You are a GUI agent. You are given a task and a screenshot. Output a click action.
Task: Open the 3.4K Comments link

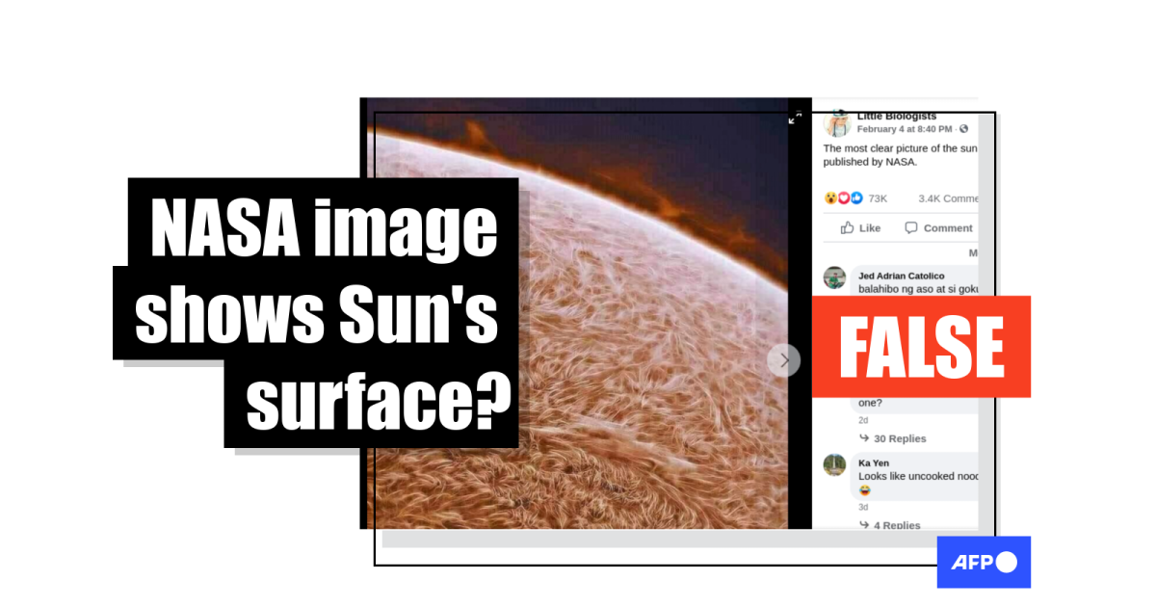948,198
